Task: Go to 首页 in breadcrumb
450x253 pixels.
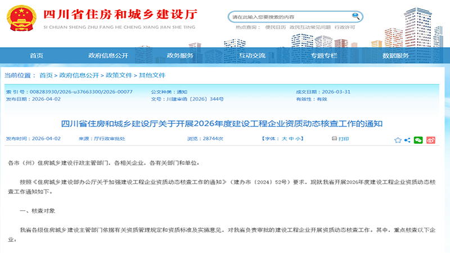Action: point(46,75)
